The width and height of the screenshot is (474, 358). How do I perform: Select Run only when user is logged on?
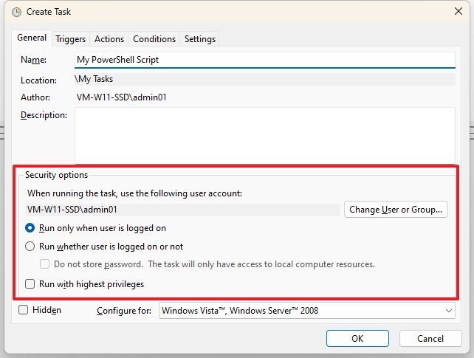pyautogui.click(x=31, y=228)
